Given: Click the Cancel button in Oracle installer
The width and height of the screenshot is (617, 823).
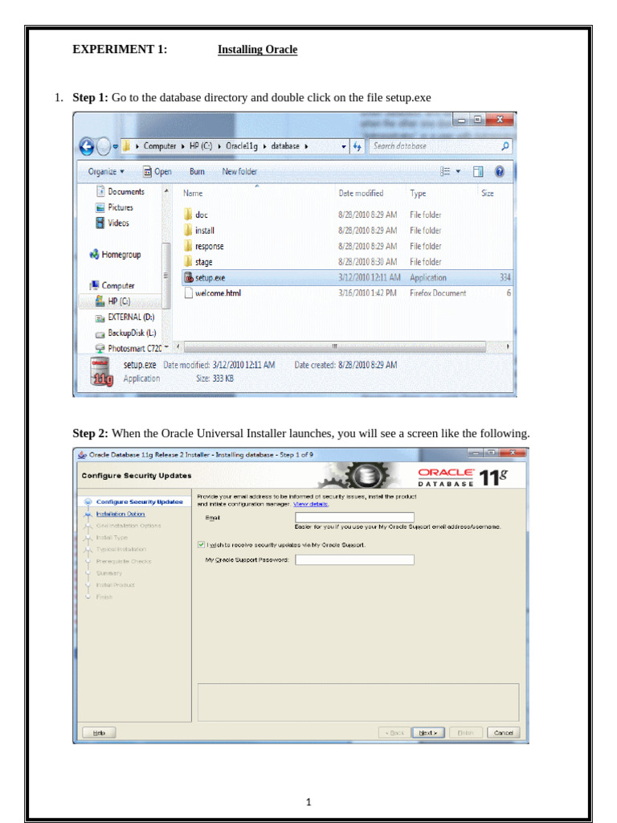Looking at the screenshot, I should point(503,732).
